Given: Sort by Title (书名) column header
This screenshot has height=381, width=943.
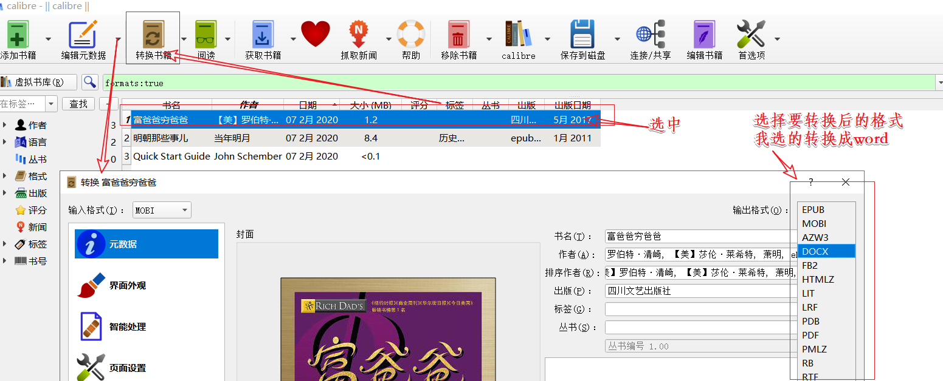Looking at the screenshot, I should tap(171, 105).
